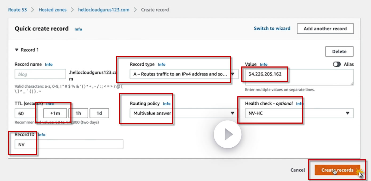
Task: Click the Add another record button
Action: click(325, 29)
